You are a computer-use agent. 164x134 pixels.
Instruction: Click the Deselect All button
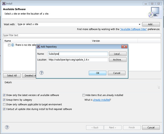click(29, 75)
